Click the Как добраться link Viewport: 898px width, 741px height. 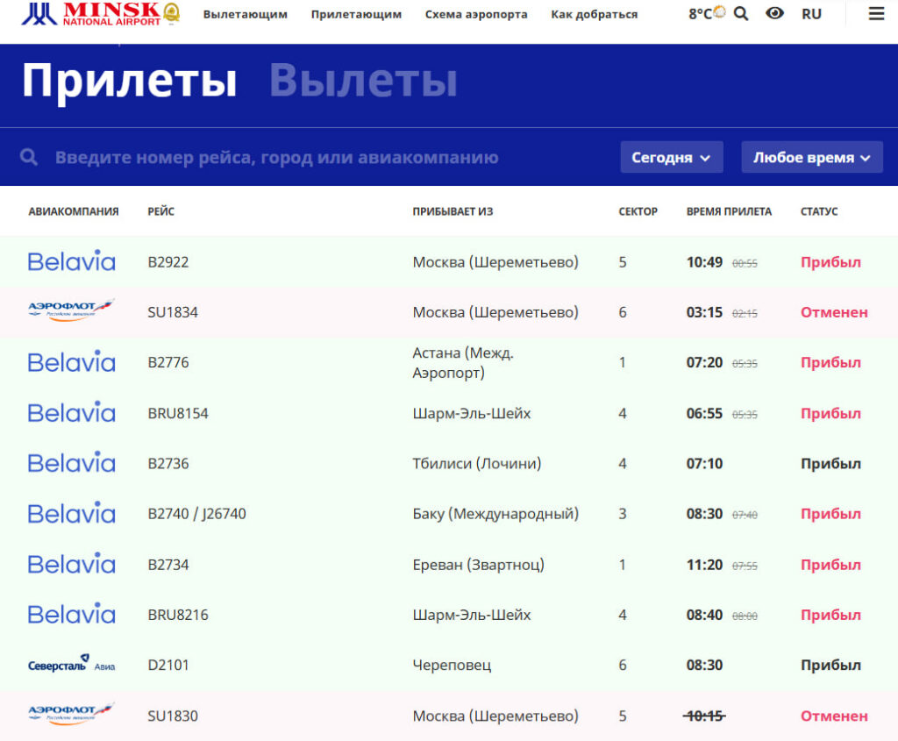point(594,14)
